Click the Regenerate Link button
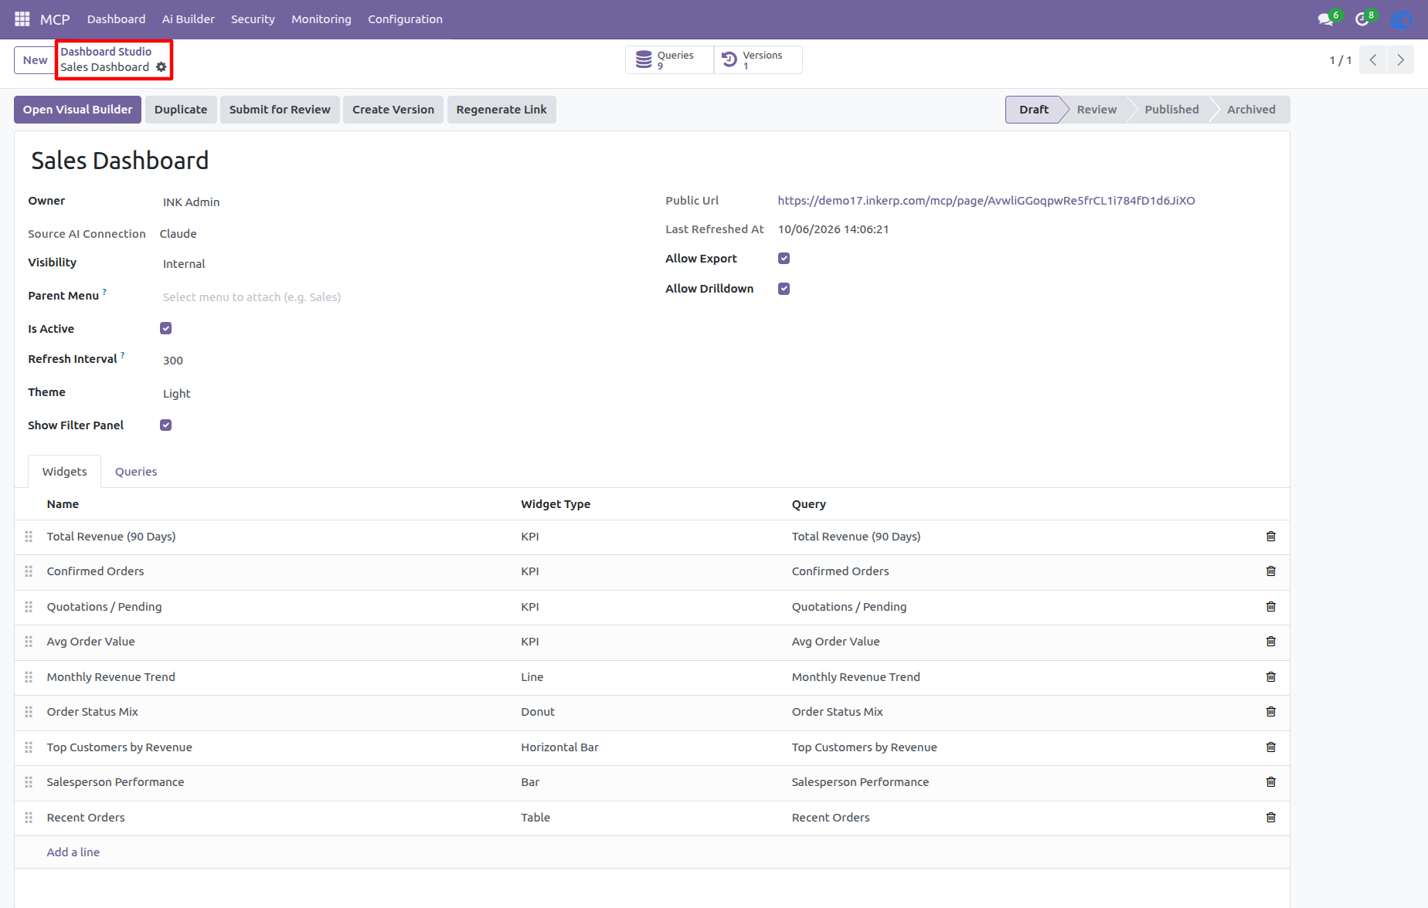The image size is (1428, 908). point(501,110)
